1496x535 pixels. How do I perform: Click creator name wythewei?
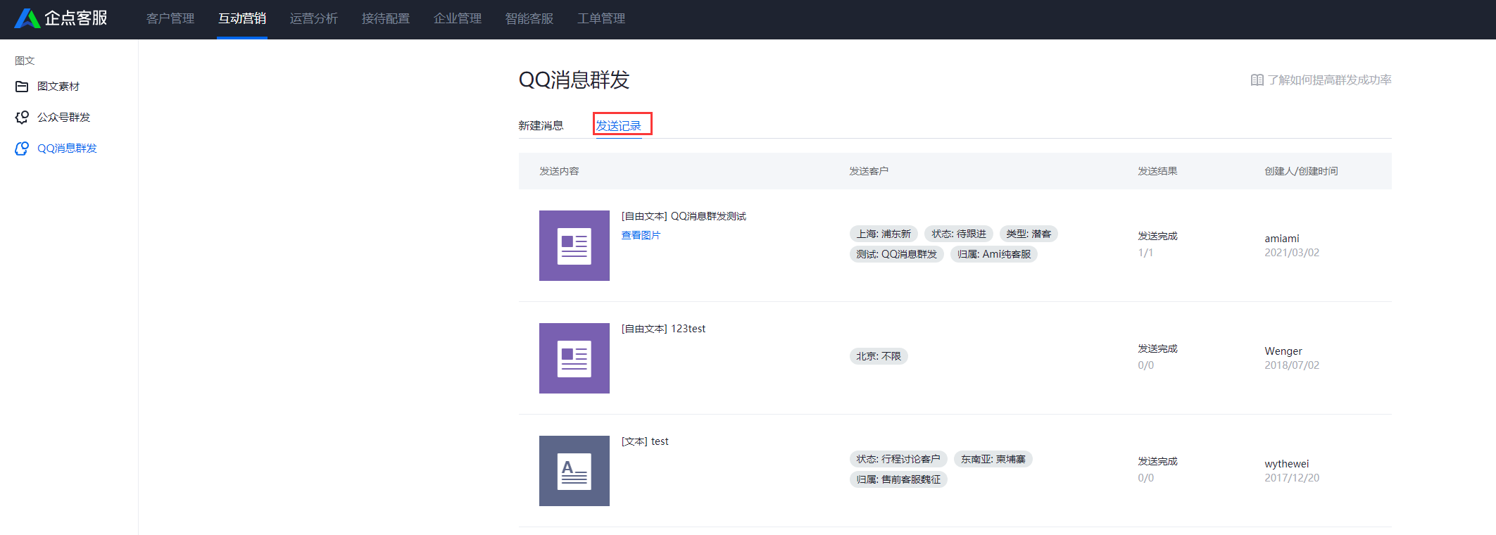tap(1287, 464)
